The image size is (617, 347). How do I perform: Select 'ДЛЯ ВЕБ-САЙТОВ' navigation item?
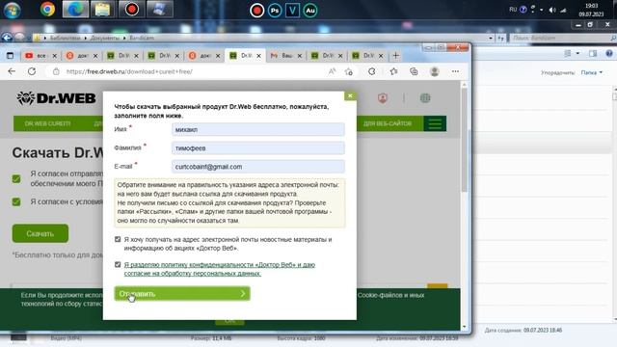click(x=388, y=123)
